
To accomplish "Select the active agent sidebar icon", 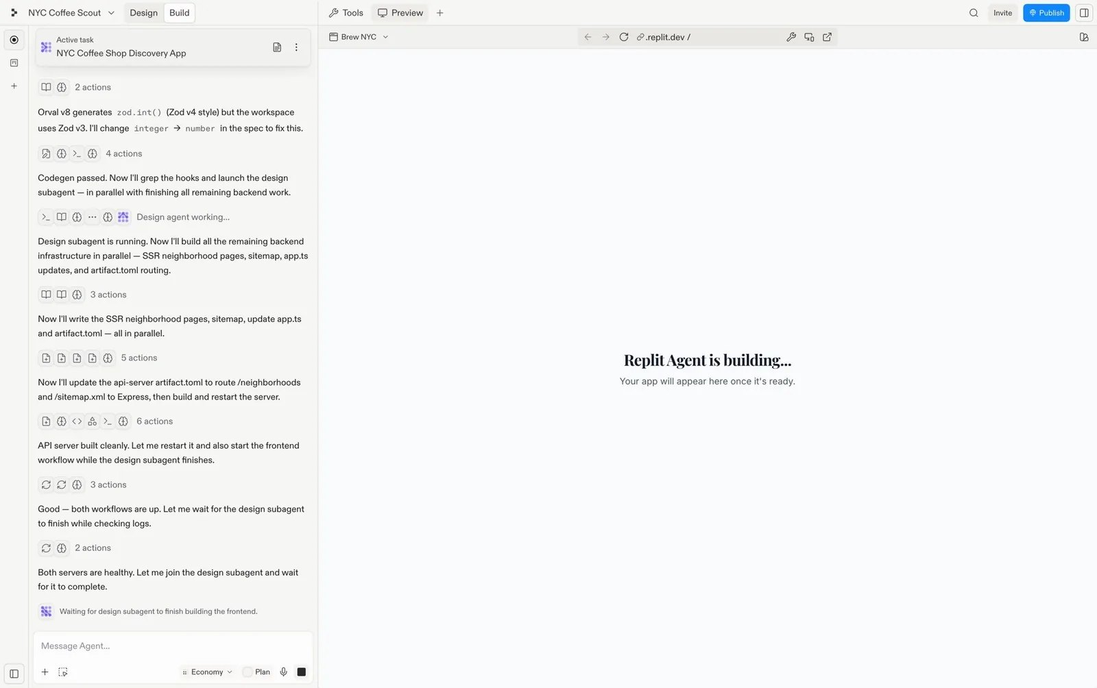I will pos(14,40).
